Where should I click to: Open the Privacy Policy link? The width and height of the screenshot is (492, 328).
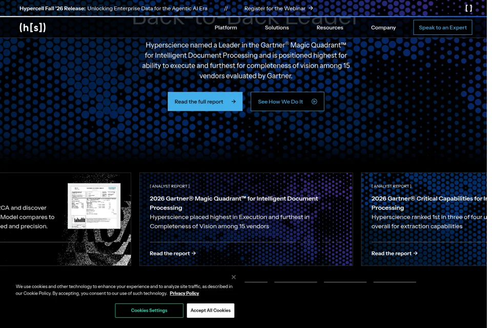pyautogui.click(x=184, y=294)
